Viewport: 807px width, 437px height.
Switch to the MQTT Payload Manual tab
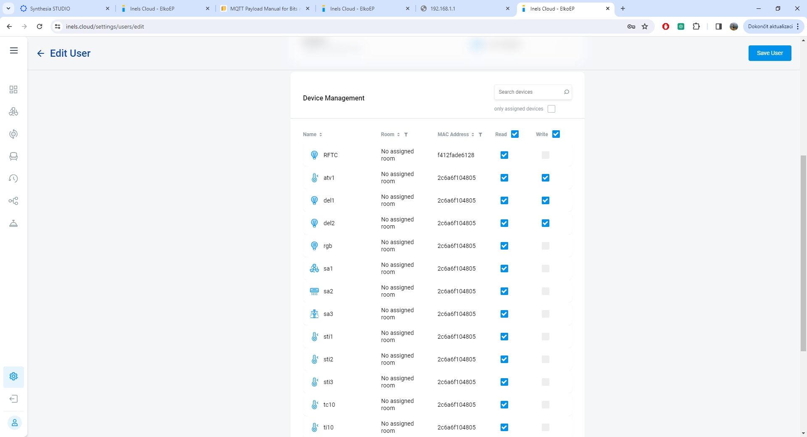263,8
